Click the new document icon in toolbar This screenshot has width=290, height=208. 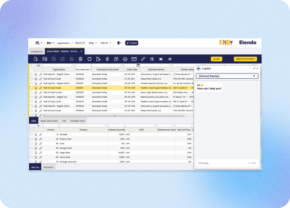click(x=36, y=59)
